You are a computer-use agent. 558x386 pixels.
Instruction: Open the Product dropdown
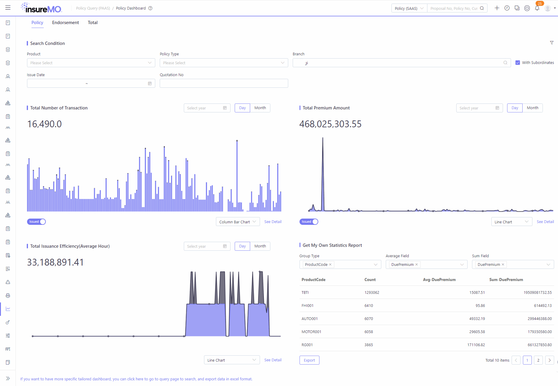pos(91,63)
